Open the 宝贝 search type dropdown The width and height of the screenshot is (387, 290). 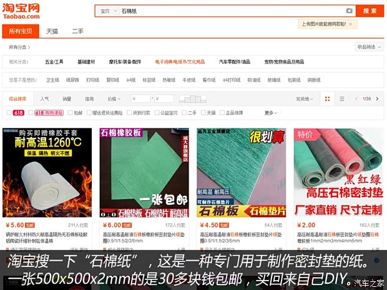[x=108, y=11]
